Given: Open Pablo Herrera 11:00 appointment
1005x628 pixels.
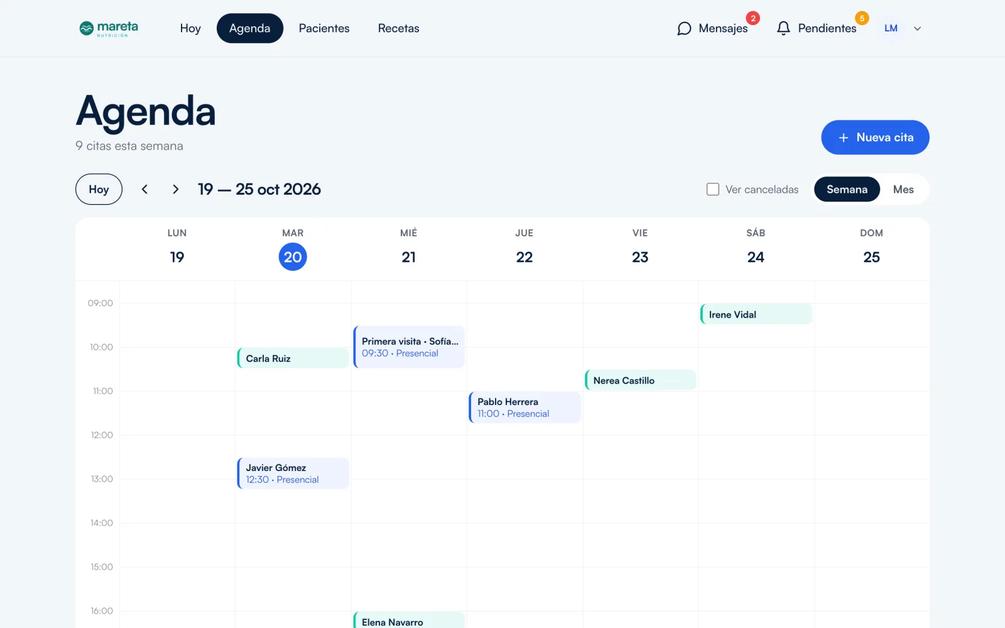Looking at the screenshot, I should (524, 407).
